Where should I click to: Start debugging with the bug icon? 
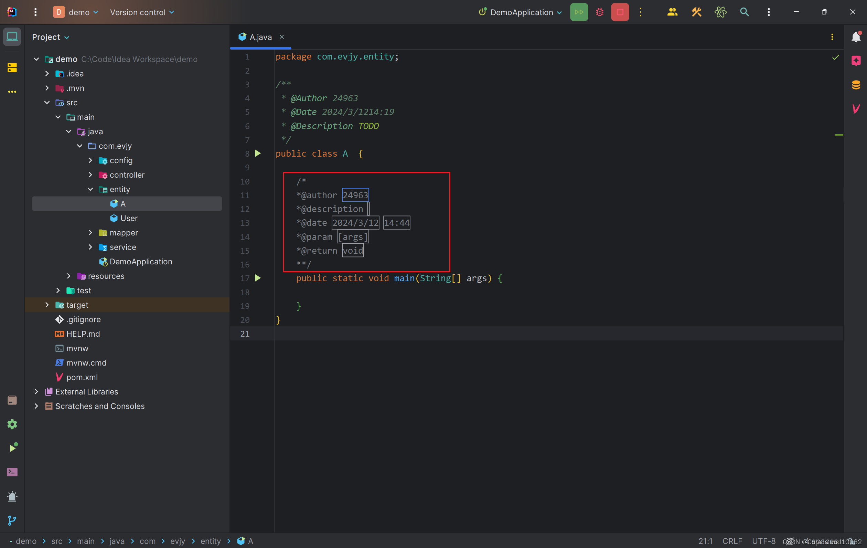point(599,12)
